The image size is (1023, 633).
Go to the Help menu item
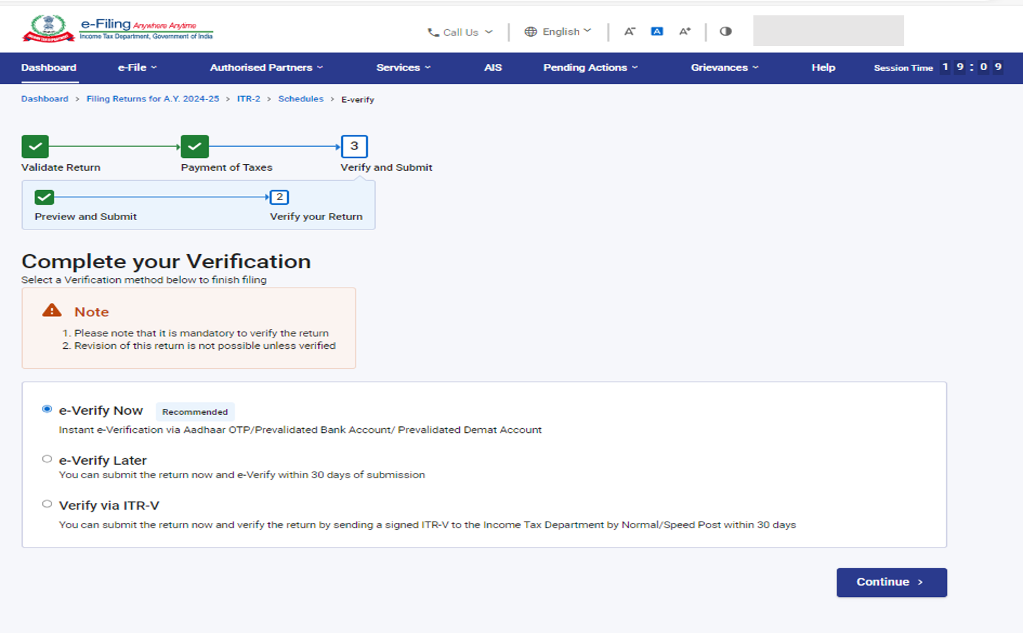pos(823,67)
